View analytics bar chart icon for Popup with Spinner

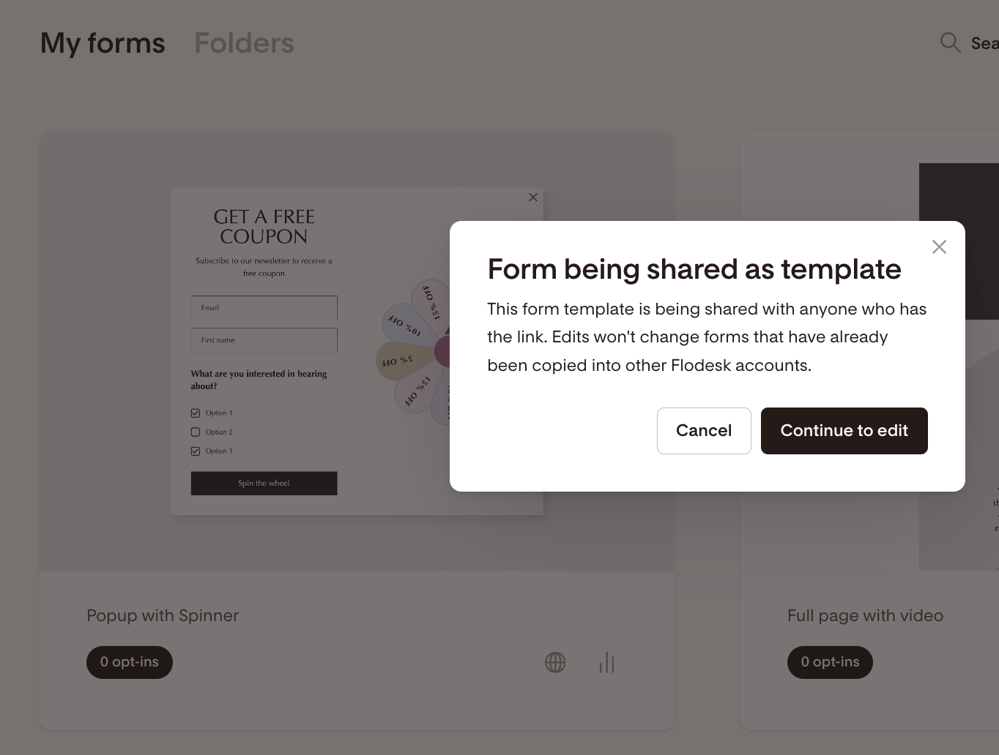pyautogui.click(x=606, y=663)
